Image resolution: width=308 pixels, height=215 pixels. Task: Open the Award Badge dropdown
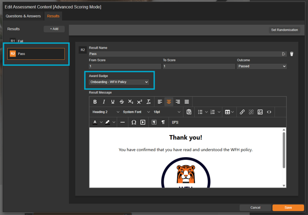point(119,82)
